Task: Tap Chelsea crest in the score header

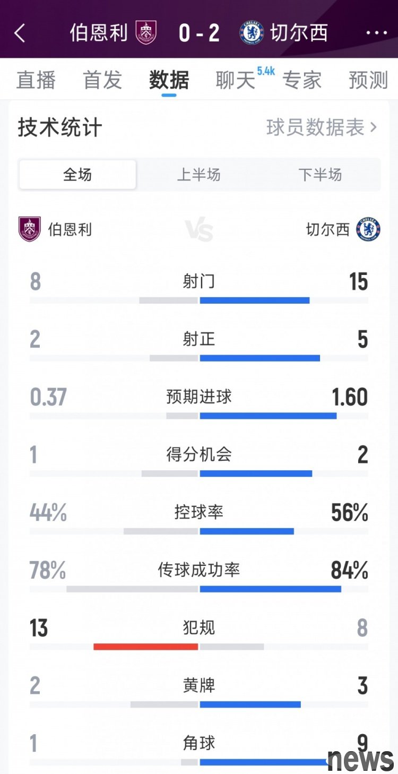Action: point(252,32)
